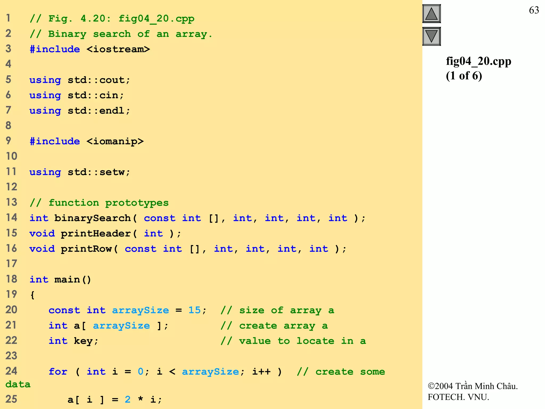Click 'i++' on line 24
This screenshot has height=409, width=545.
coord(261,372)
